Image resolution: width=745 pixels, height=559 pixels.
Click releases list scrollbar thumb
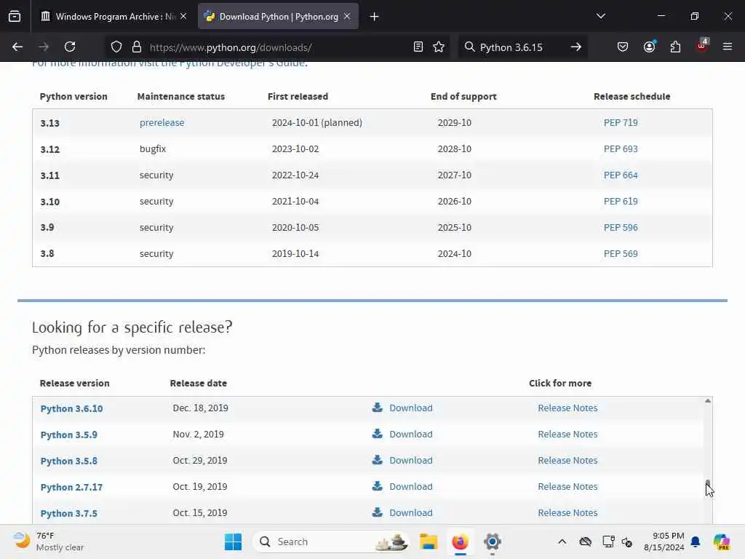707,483
